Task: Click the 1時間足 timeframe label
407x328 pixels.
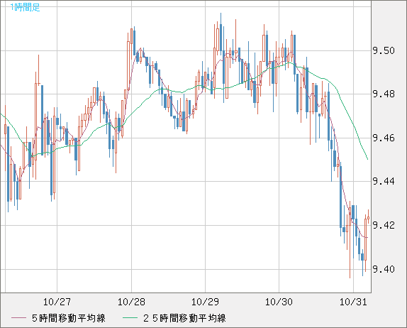Action: click(x=26, y=7)
